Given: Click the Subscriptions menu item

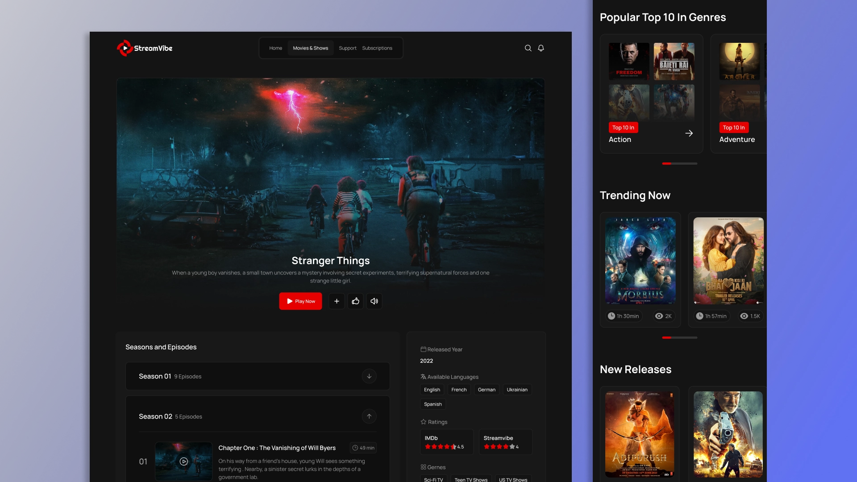Looking at the screenshot, I should point(377,48).
